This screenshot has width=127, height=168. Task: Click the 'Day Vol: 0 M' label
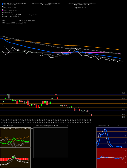(x=80, y=8)
